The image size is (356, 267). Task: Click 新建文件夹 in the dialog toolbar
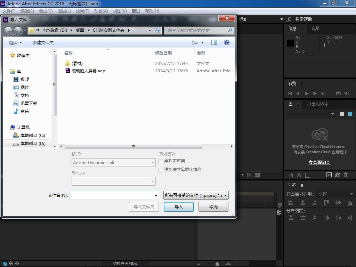point(43,42)
